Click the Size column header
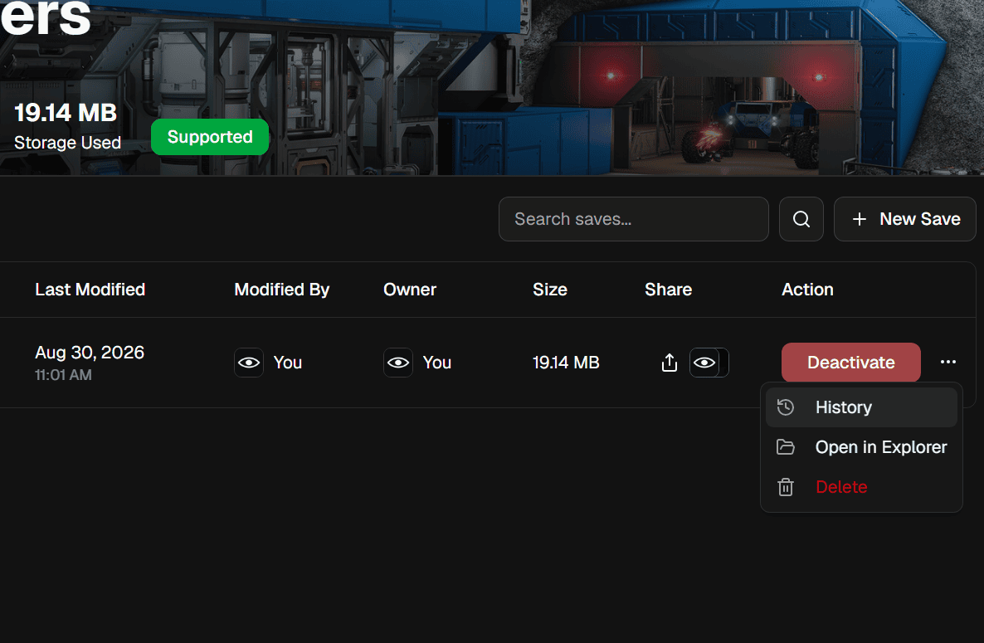Screen dimensions: 984x643 coord(550,290)
